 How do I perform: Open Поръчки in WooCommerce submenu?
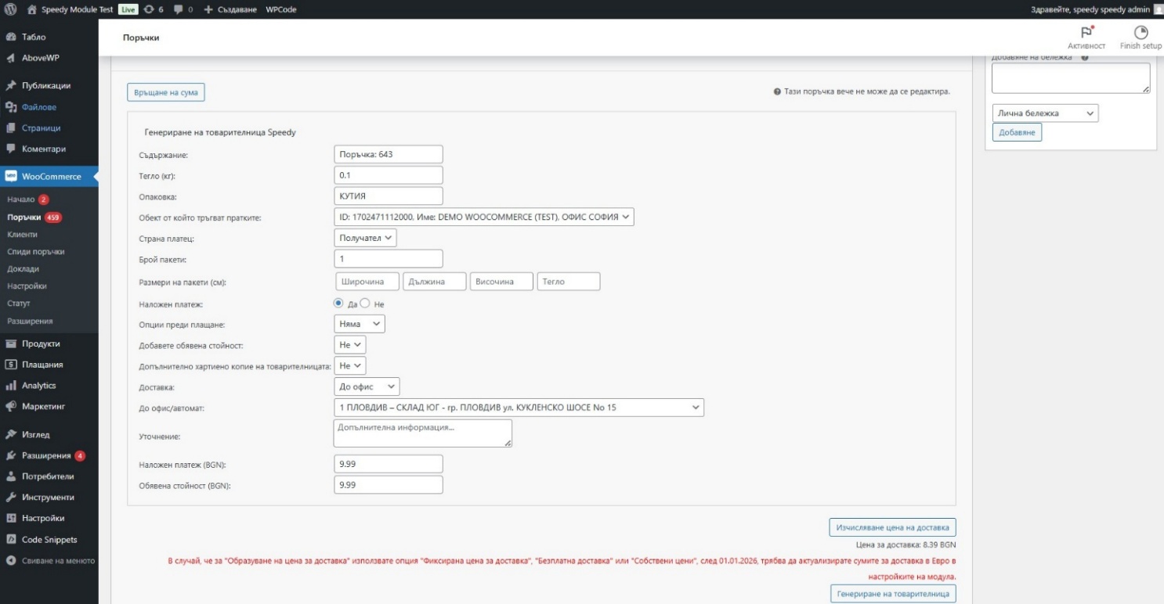25,217
